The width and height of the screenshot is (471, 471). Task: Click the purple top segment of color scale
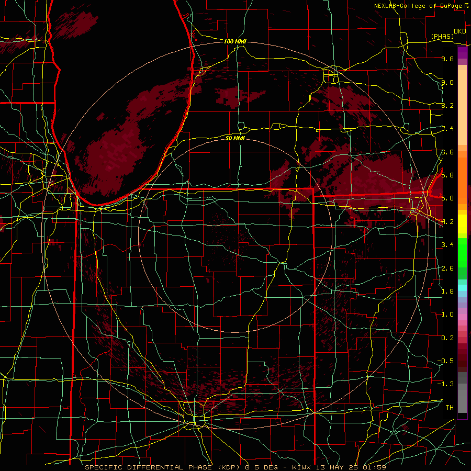point(462,53)
